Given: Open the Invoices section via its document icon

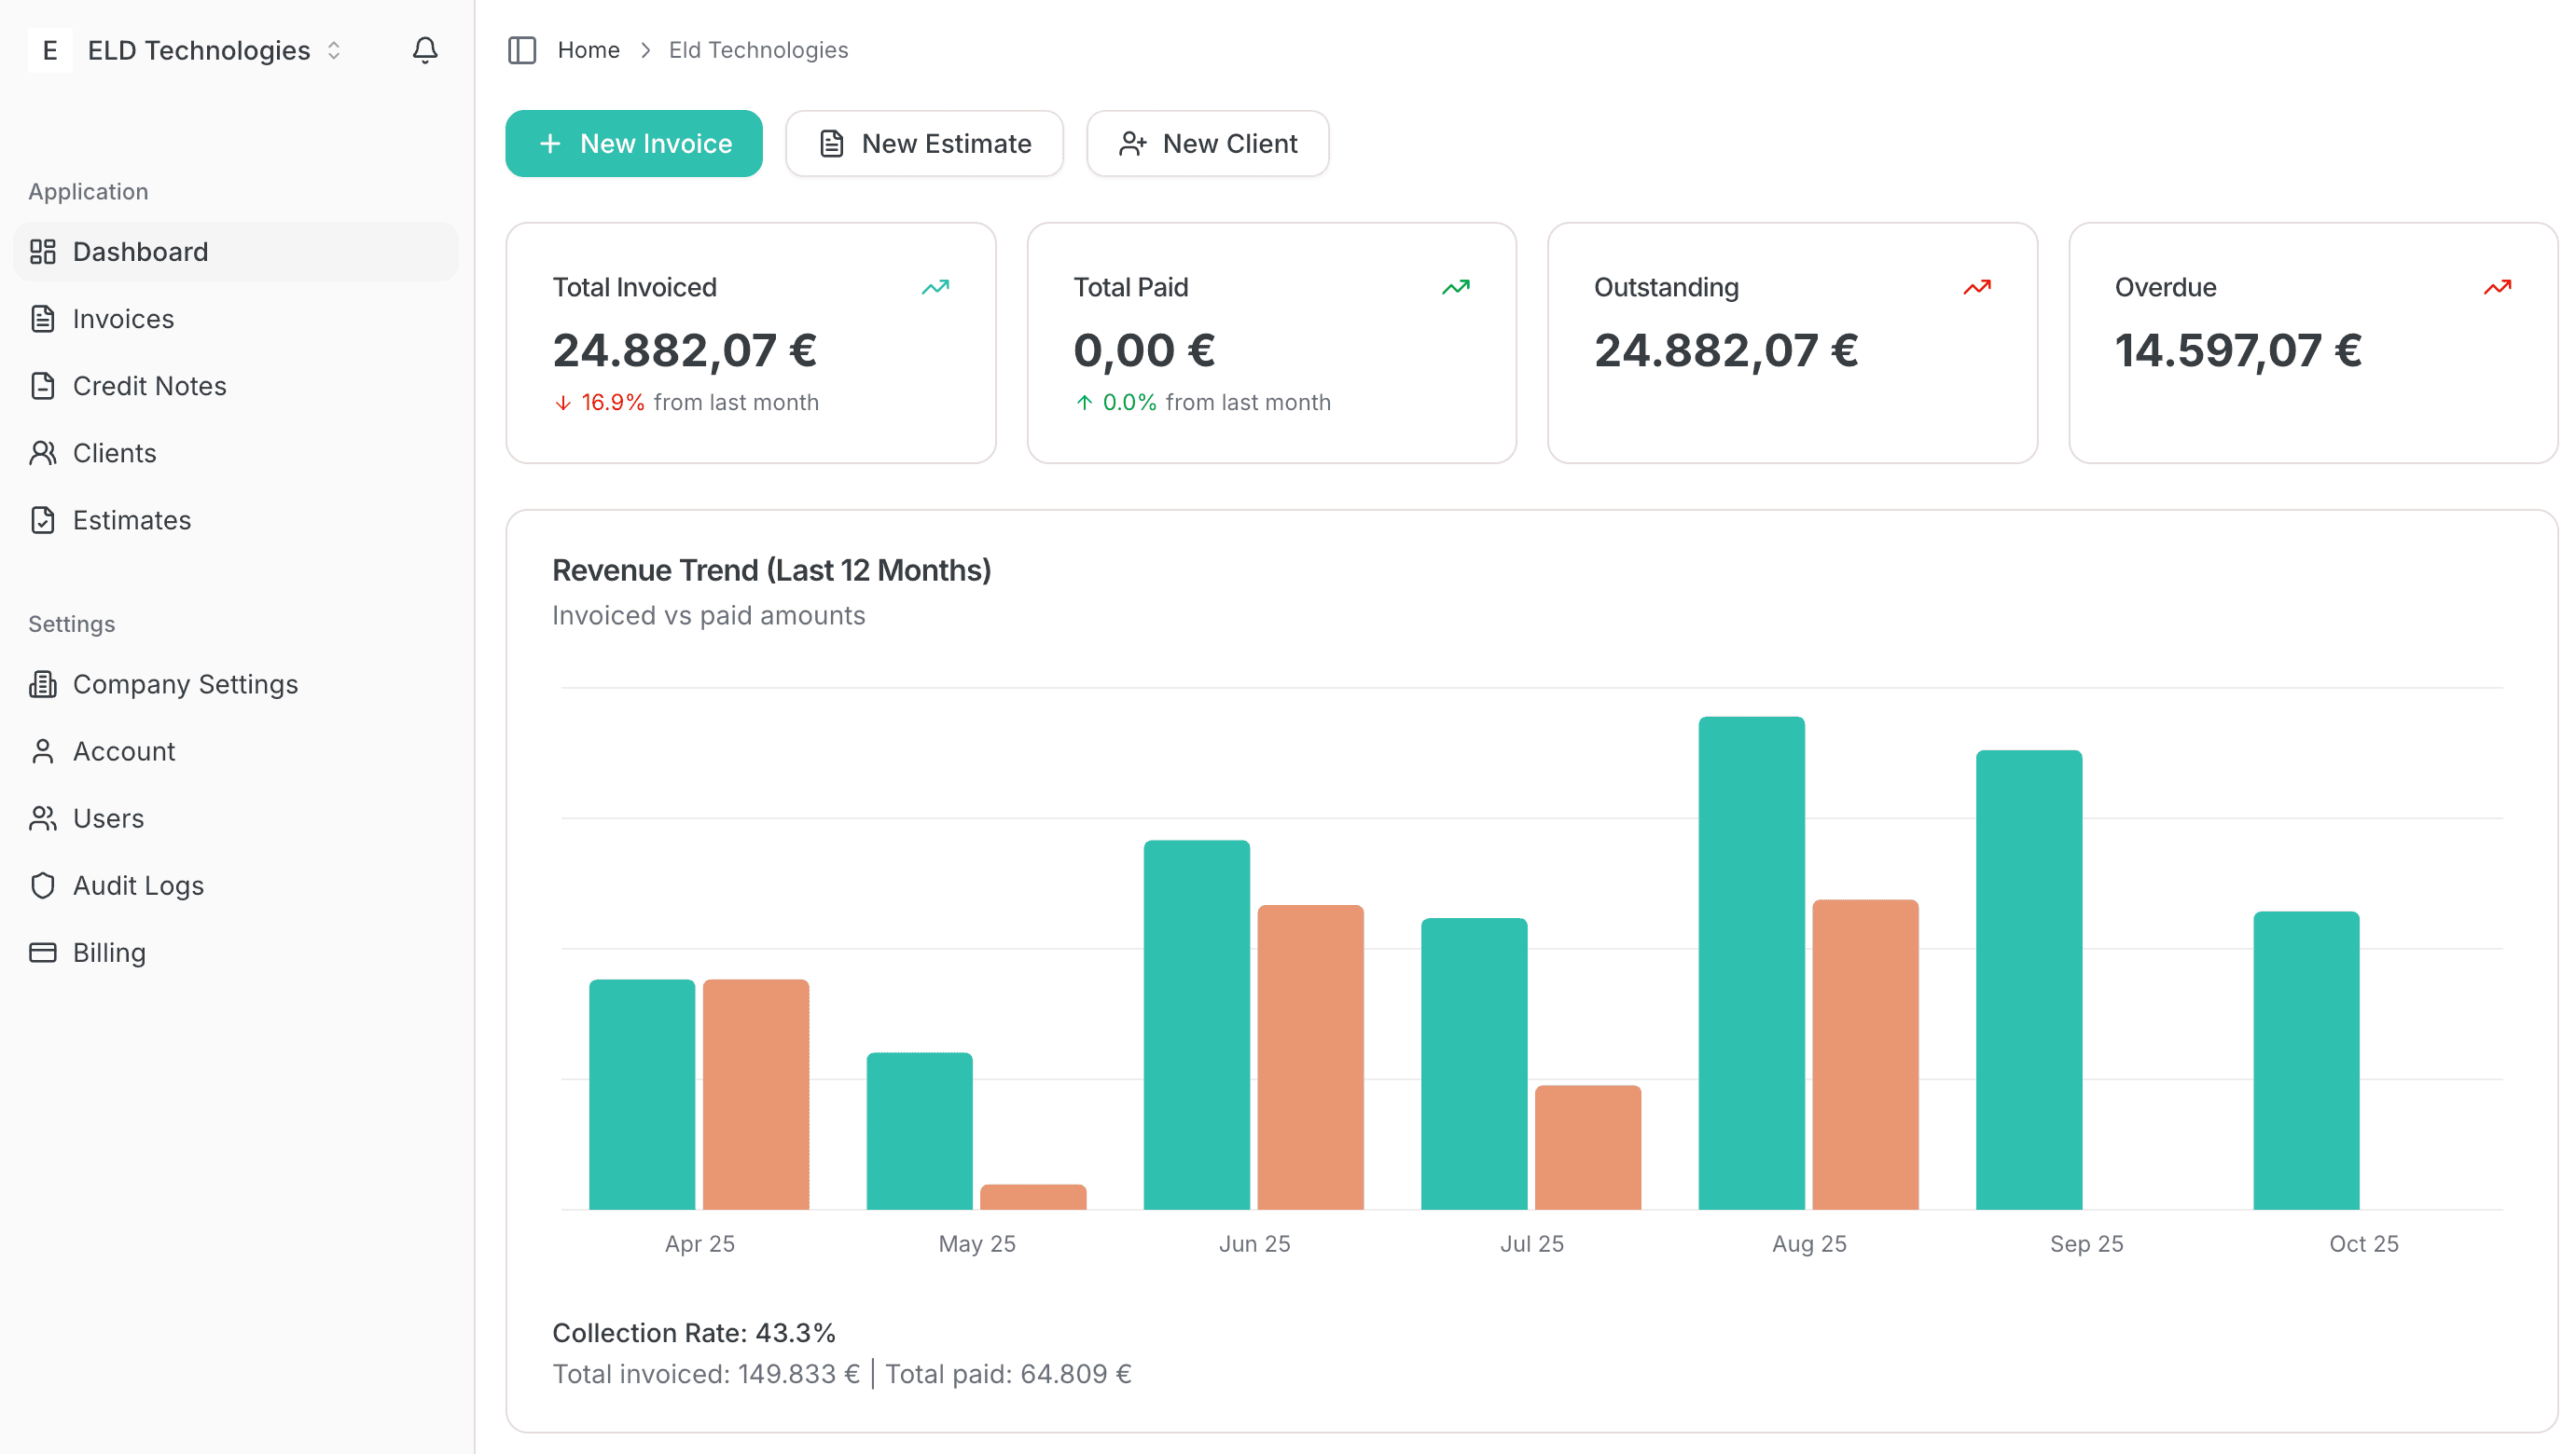Looking at the screenshot, I should 43,318.
